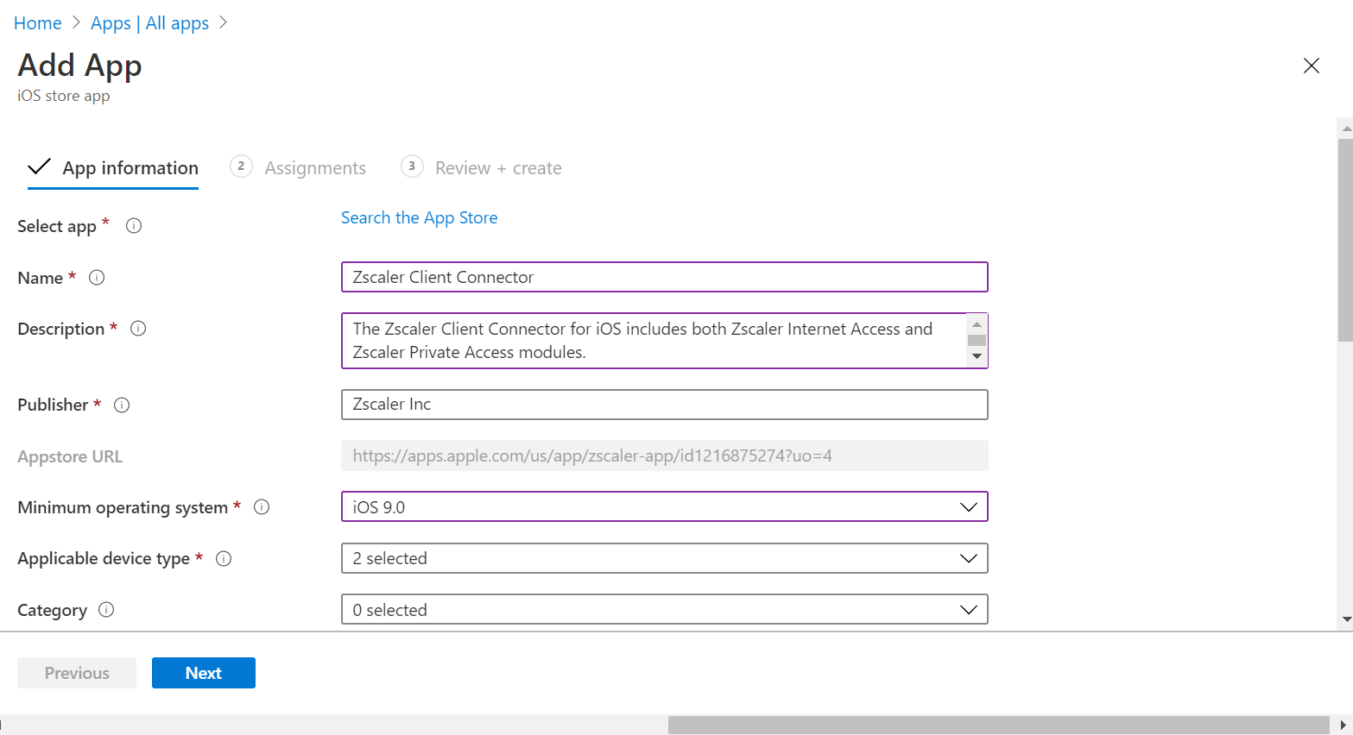Click the info icon beside Select app

(134, 225)
